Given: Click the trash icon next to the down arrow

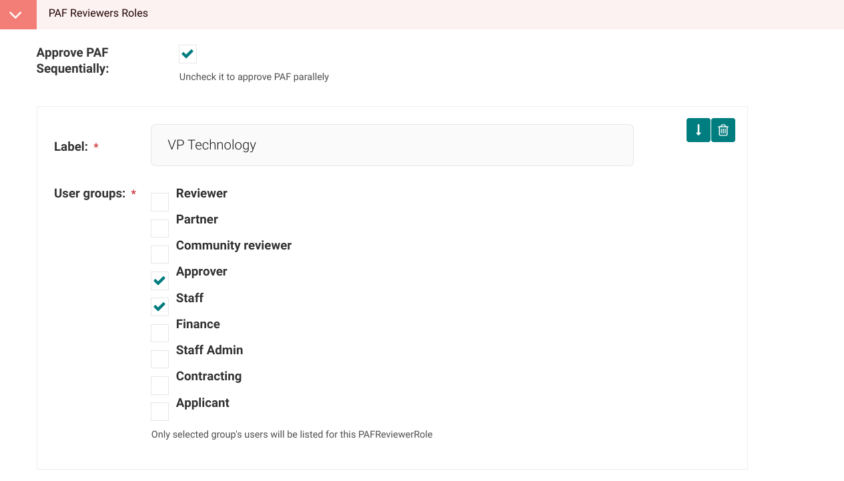Looking at the screenshot, I should [x=723, y=130].
